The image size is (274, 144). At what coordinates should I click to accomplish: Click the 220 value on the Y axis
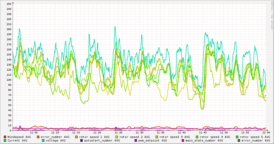coord(9,19)
